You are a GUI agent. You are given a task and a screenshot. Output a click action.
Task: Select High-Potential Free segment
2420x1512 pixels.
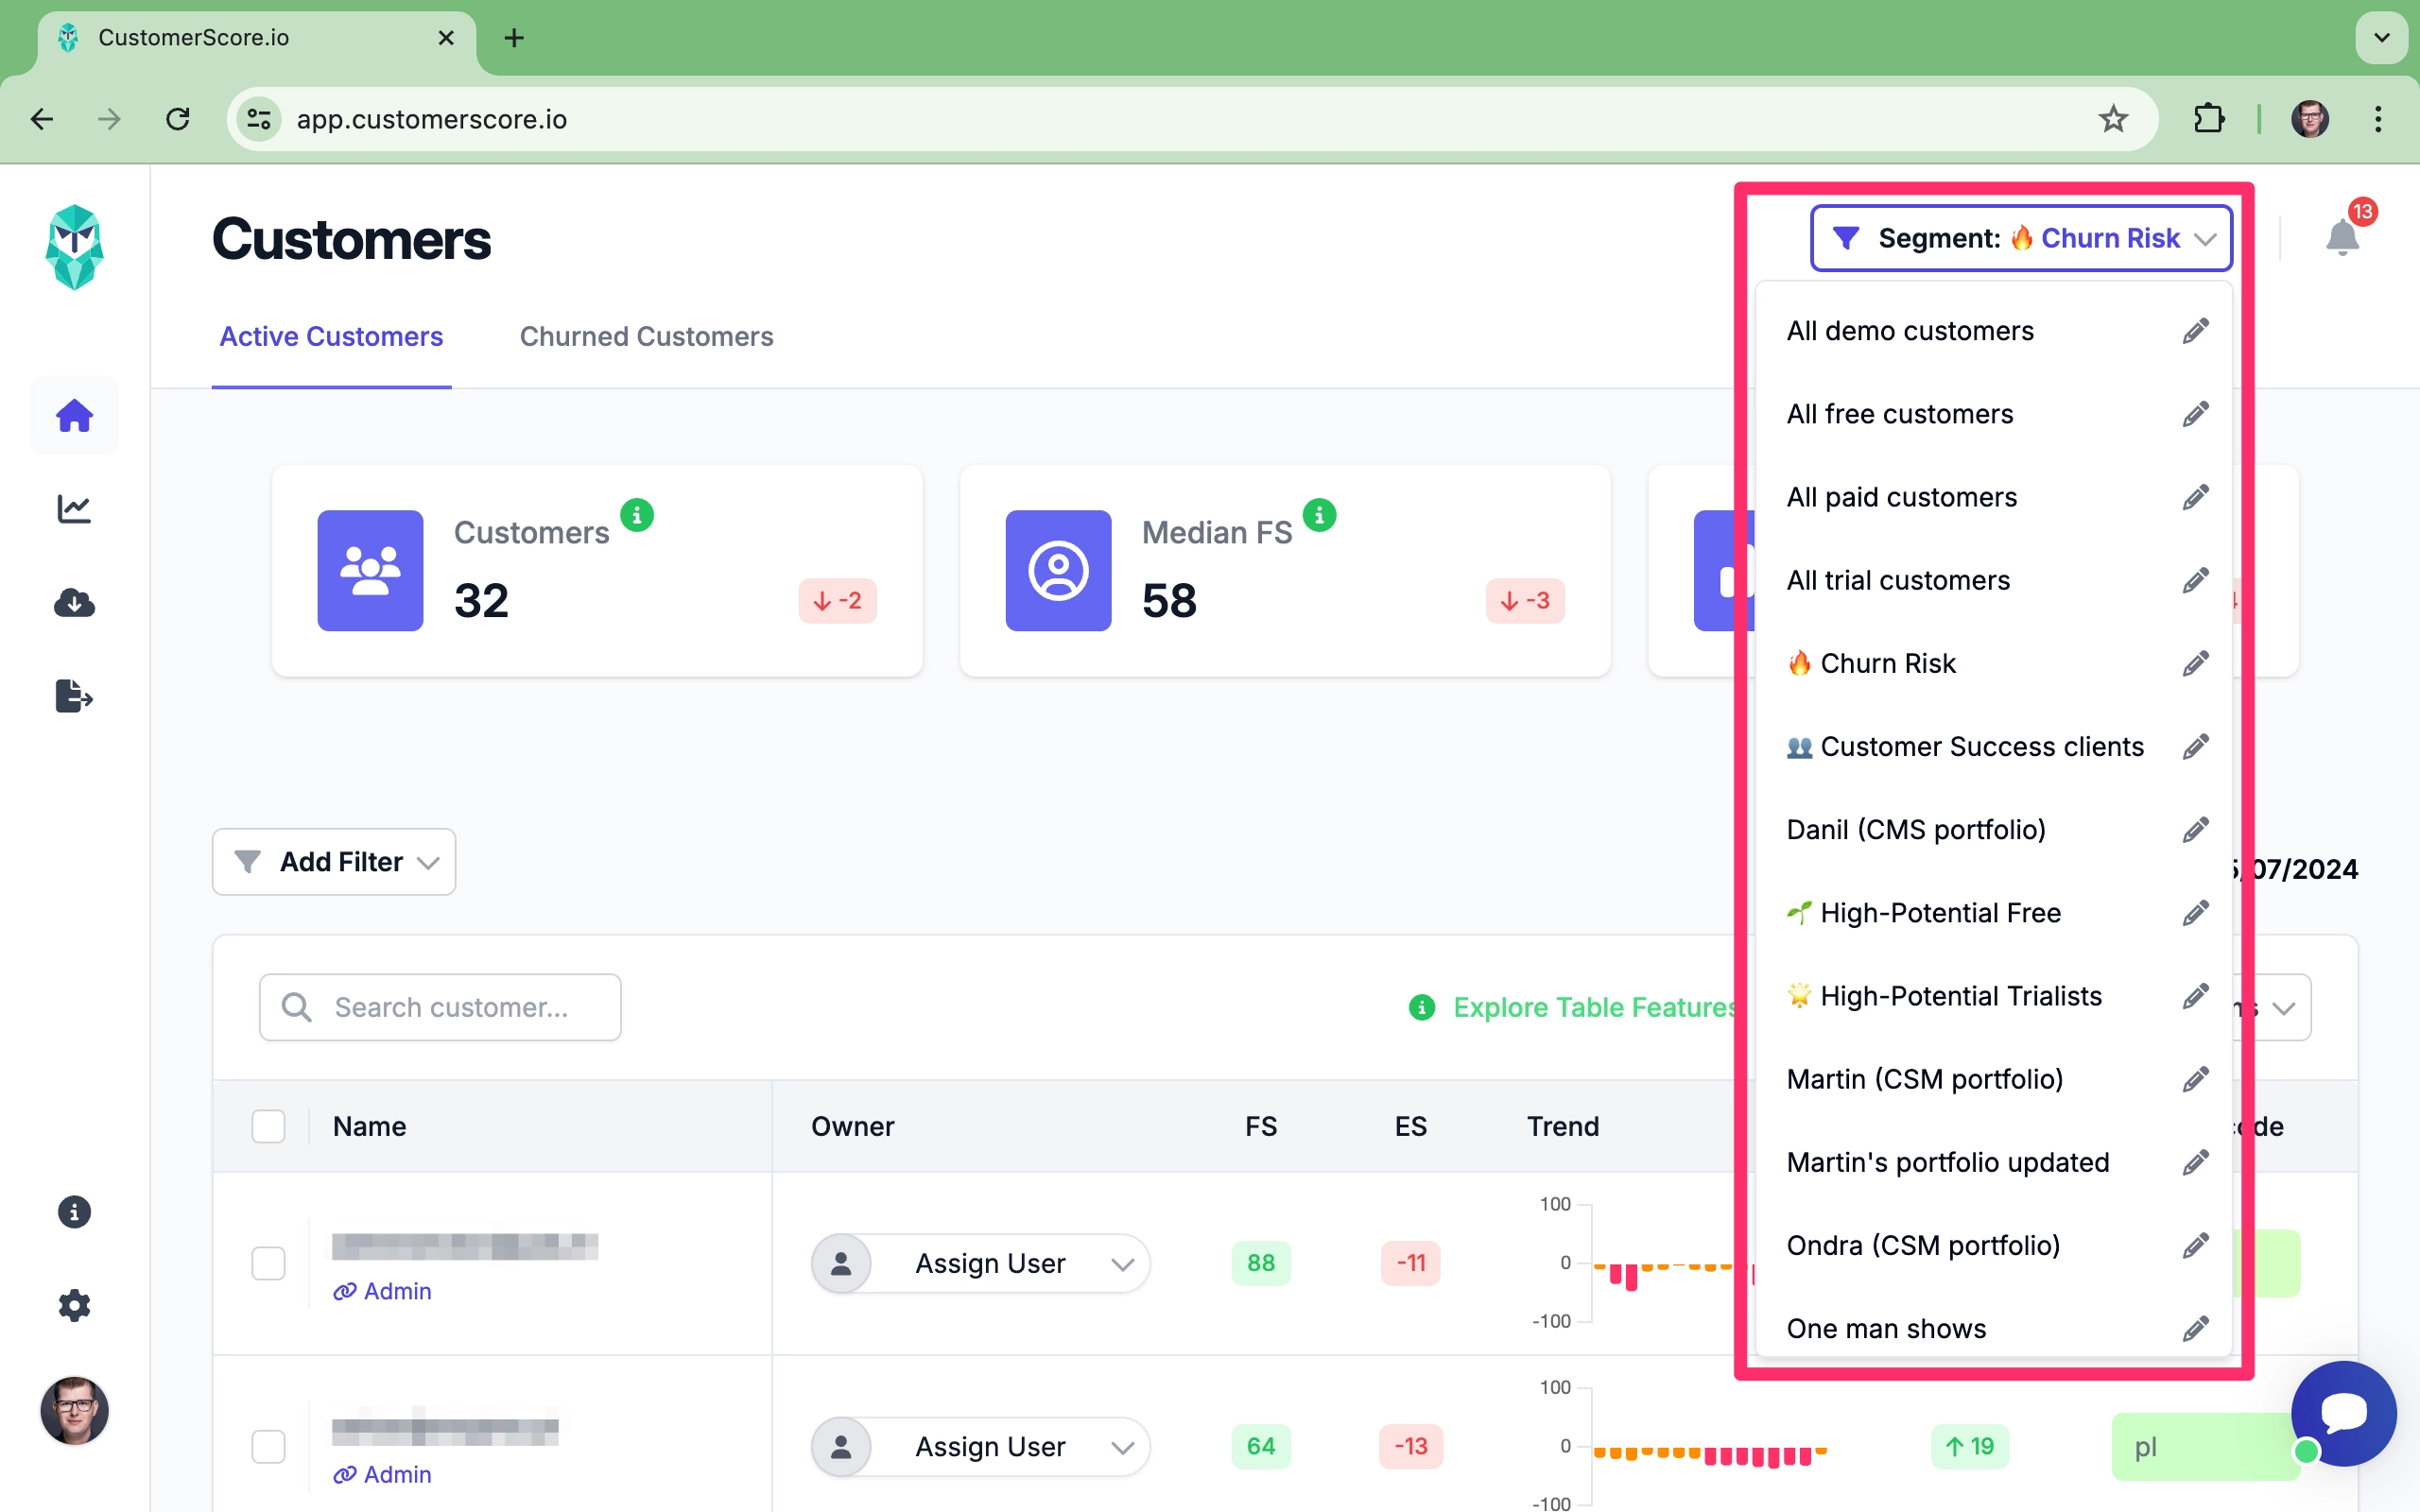click(1941, 913)
